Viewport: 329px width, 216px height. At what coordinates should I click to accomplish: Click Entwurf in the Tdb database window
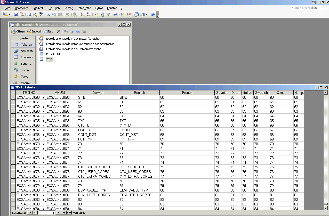[34, 31]
